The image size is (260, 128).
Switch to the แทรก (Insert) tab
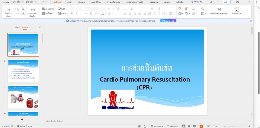[x=70, y=2]
